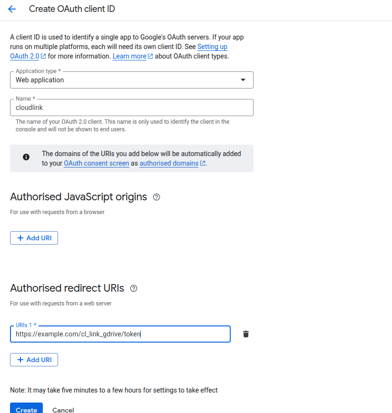Click the info icon in the domains notice

pyautogui.click(x=26, y=157)
